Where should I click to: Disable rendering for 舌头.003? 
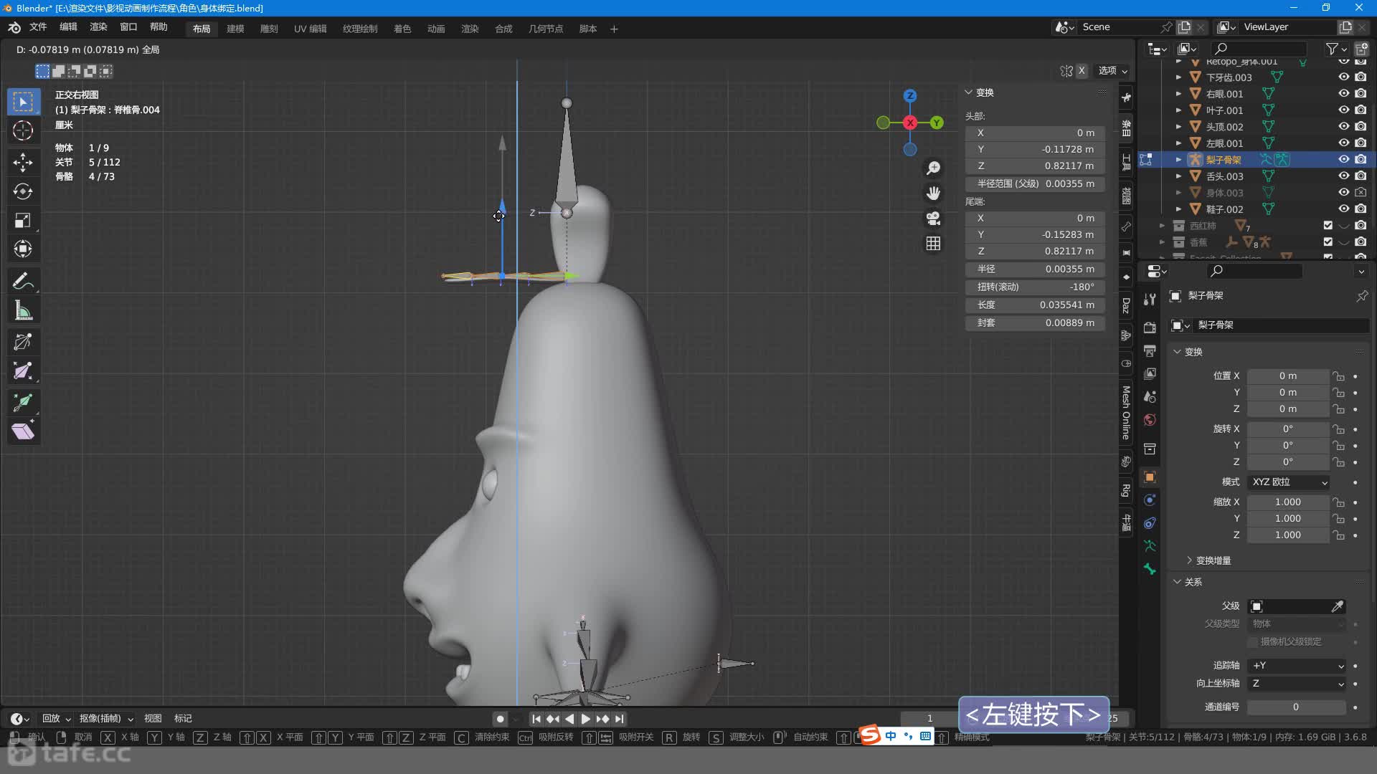click(x=1361, y=176)
